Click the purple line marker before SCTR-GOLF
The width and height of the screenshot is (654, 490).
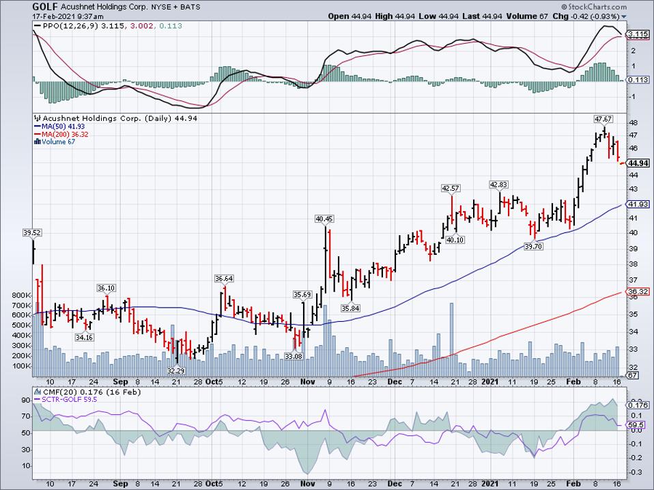37,400
